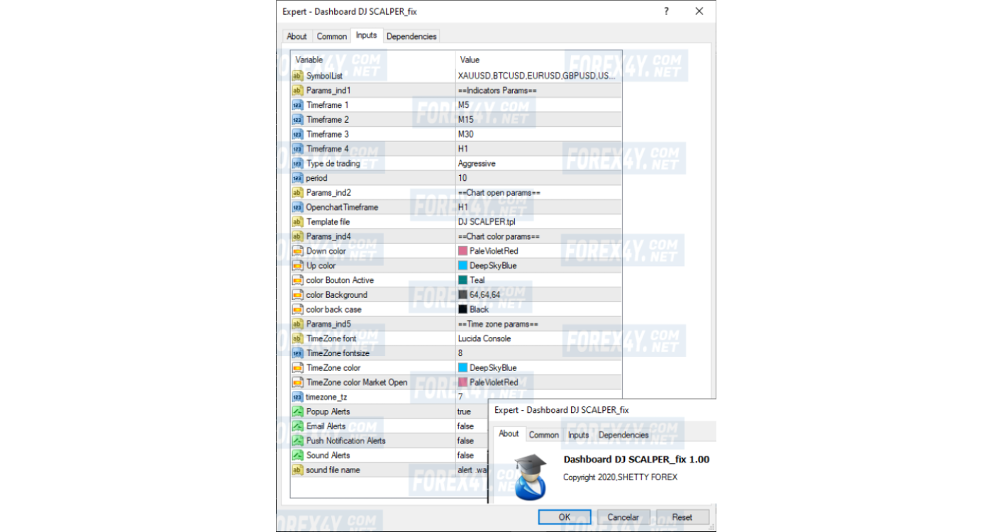The image size is (993, 532).
Task: Click the sound file name icon
Action: coord(297,470)
